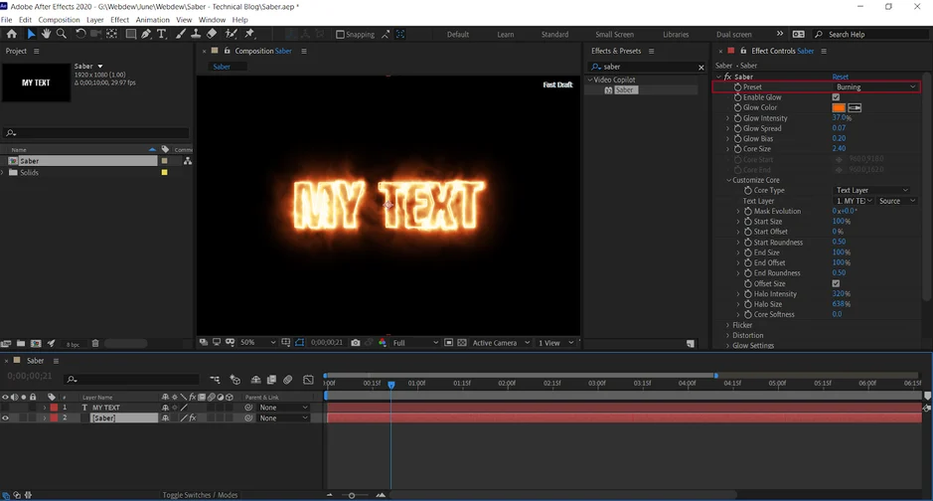The width and height of the screenshot is (933, 501).
Task: Open the Preset dropdown showing Burning
Action: click(874, 86)
